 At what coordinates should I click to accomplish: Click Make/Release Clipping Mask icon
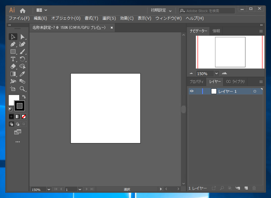[x=230, y=188]
